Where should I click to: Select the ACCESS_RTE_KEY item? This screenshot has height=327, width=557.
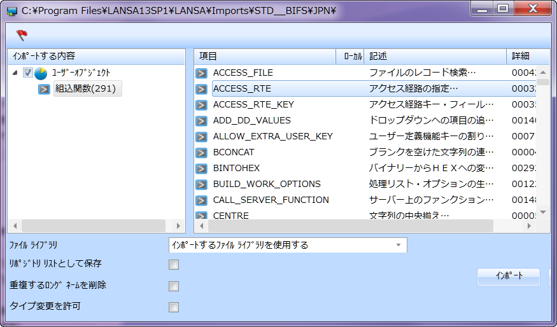[253, 105]
